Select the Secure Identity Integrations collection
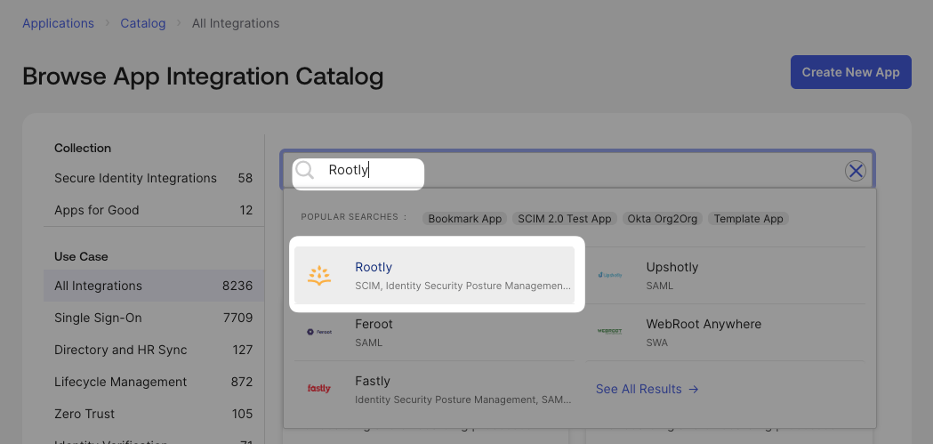Viewport: 933px width, 444px height. tap(154, 178)
